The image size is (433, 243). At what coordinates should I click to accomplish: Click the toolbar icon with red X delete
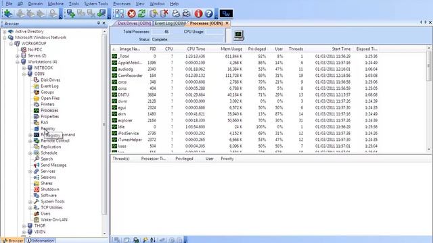pyautogui.click(x=164, y=13)
